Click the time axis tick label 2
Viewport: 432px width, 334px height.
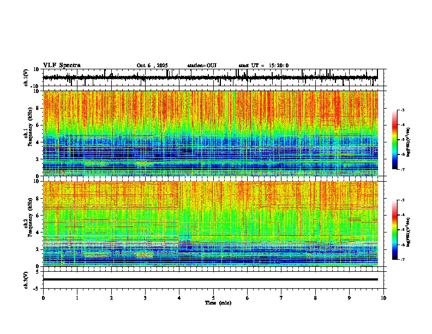[111, 298]
